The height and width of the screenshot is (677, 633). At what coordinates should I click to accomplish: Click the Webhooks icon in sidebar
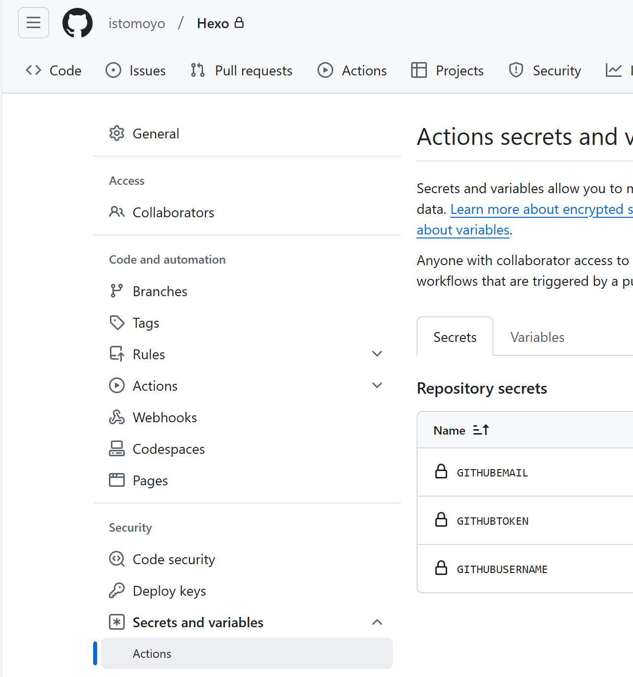tap(117, 417)
